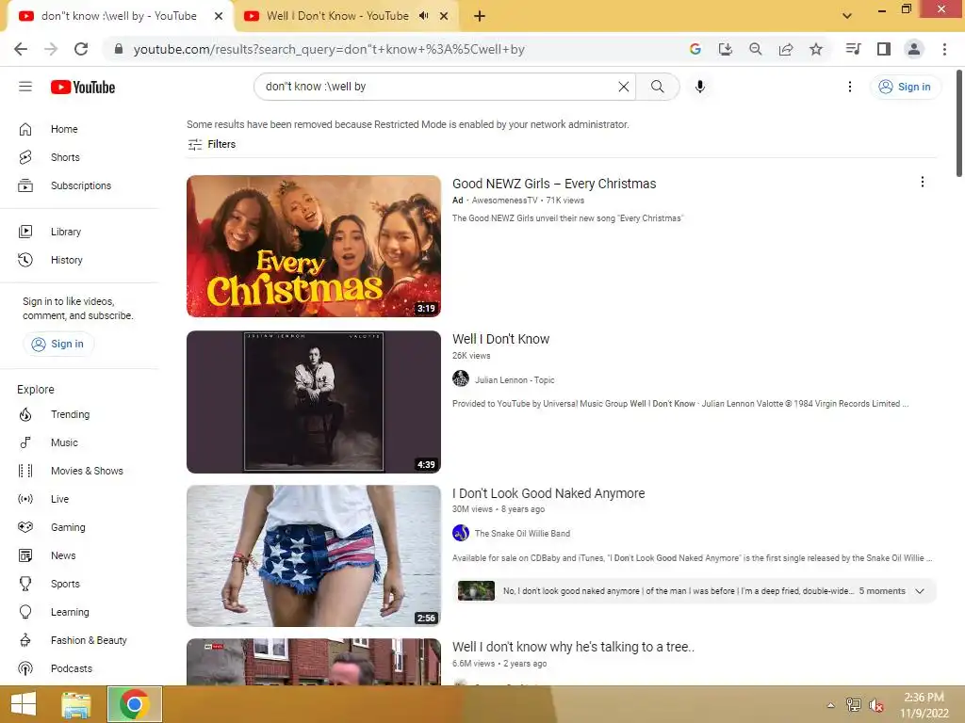Bookmark this page with the star icon

[x=816, y=49]
